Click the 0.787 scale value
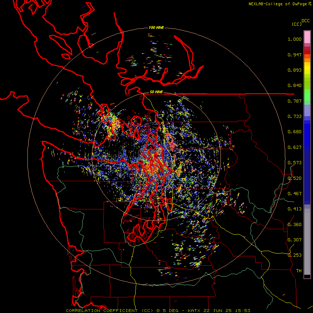313x313 pixels. (x=295, y=101)
